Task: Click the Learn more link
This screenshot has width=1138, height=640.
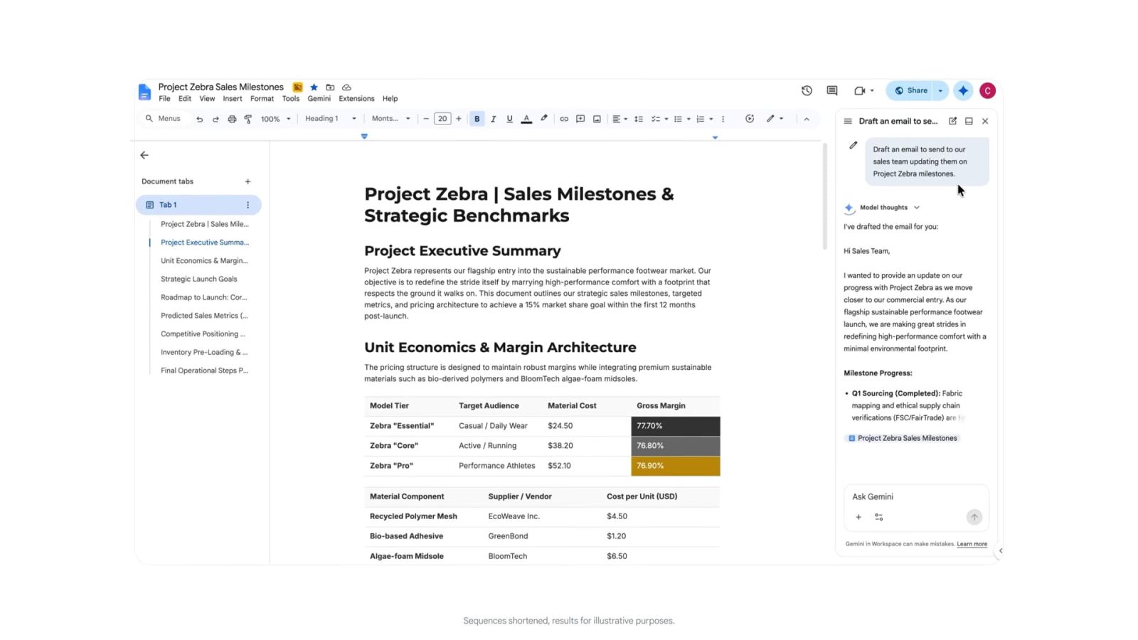Action: tap(972, 544)
